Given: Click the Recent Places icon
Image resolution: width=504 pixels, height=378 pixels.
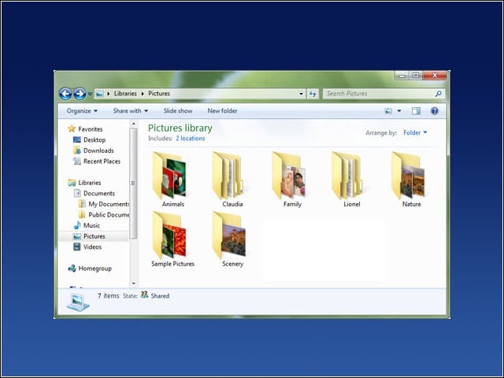Looking at the screenshot, I should (77, 161).
